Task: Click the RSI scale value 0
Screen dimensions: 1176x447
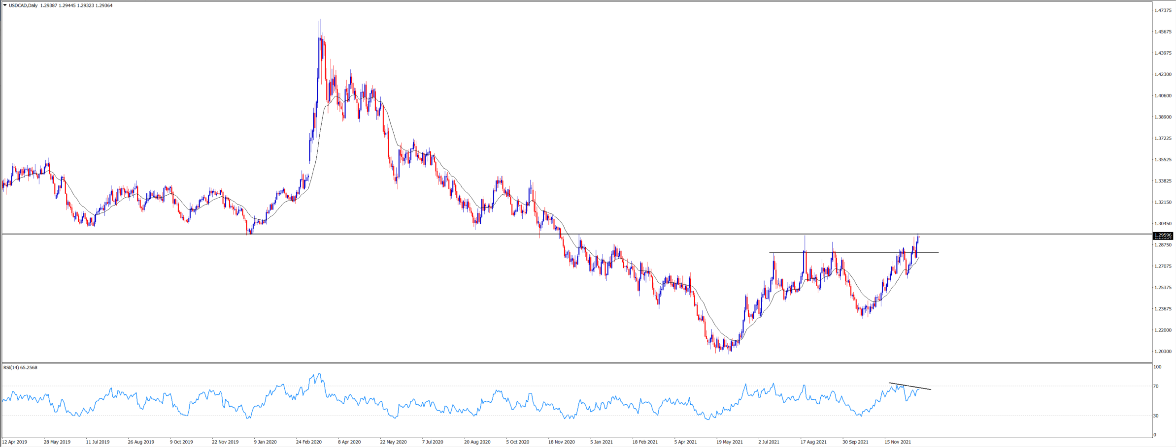Action: (x=1155, y=435)
